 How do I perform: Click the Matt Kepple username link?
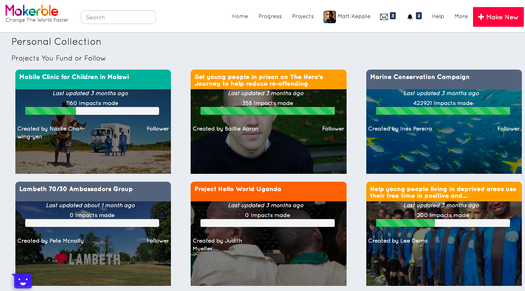tap(354, 16)
